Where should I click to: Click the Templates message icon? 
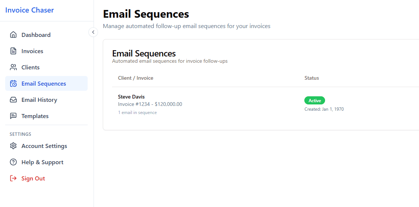tap(13, 116)
